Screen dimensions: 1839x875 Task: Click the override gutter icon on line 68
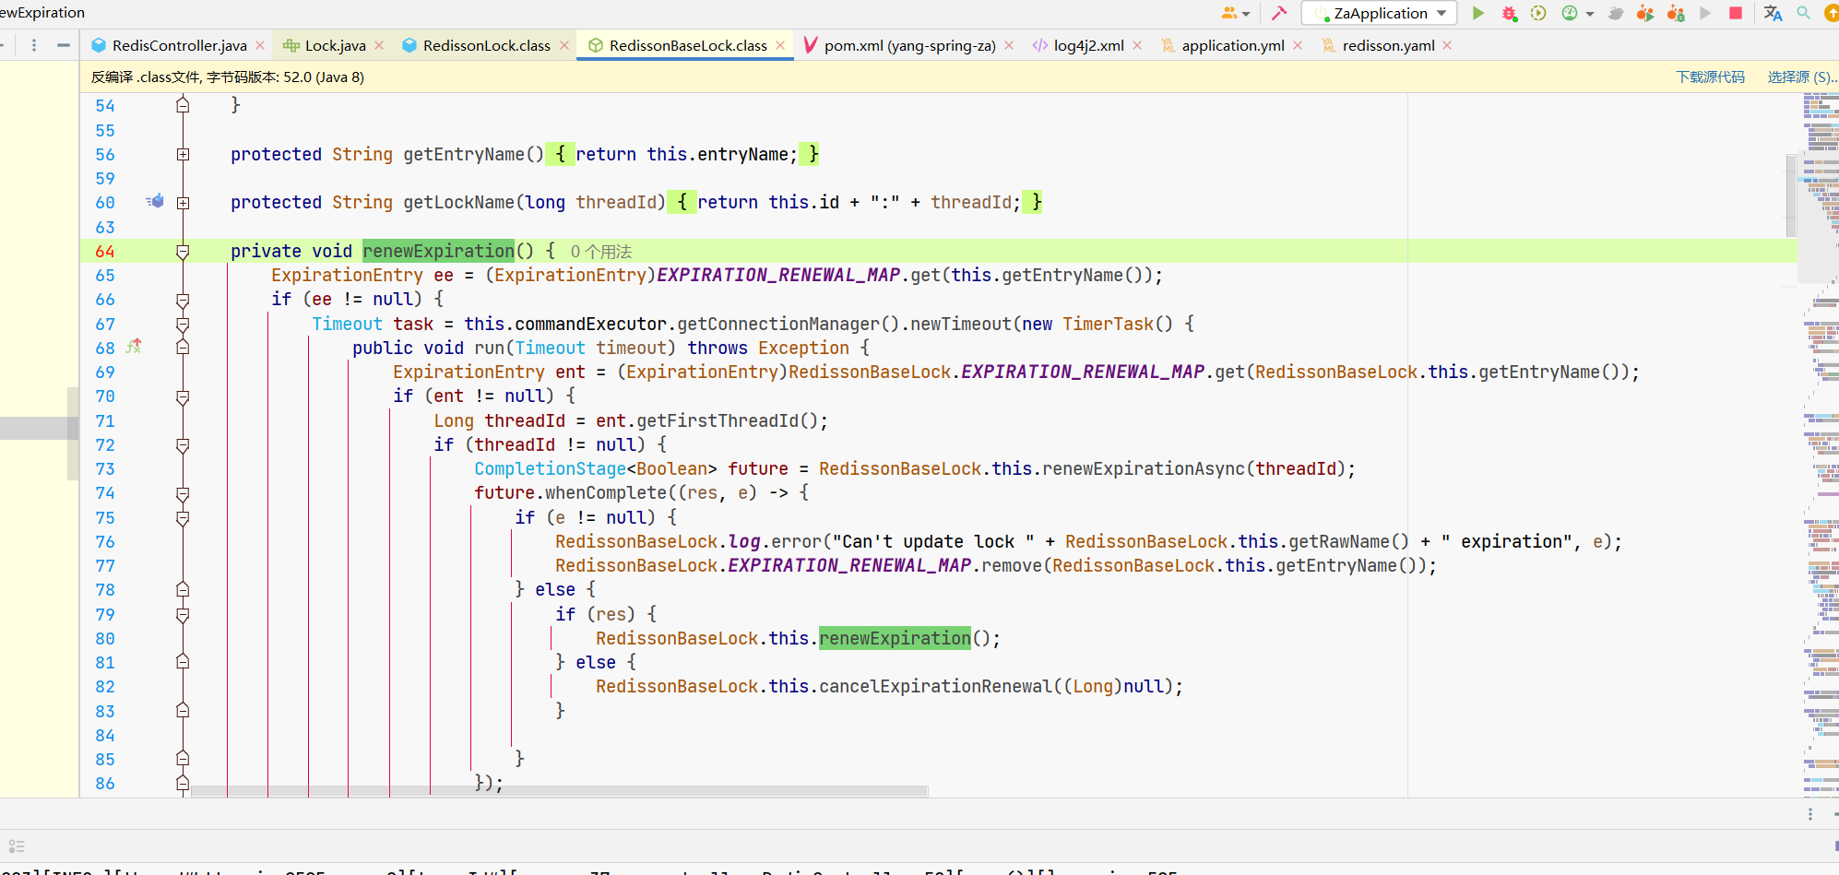pyautogui.click(x=134, y=347)
